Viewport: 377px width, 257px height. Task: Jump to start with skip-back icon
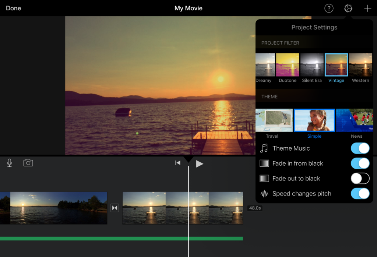pos(178,163)
